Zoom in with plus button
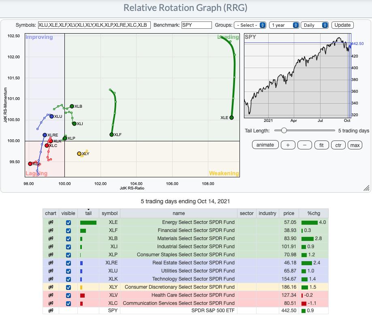 [288, 145]
